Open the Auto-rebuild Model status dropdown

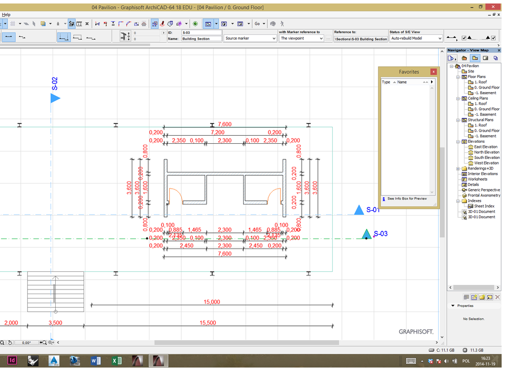point(415,38)
